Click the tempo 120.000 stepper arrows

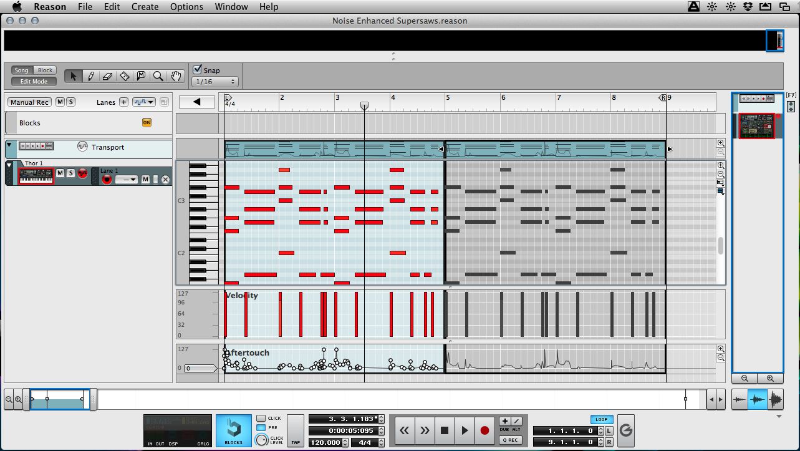coord(345,442)
